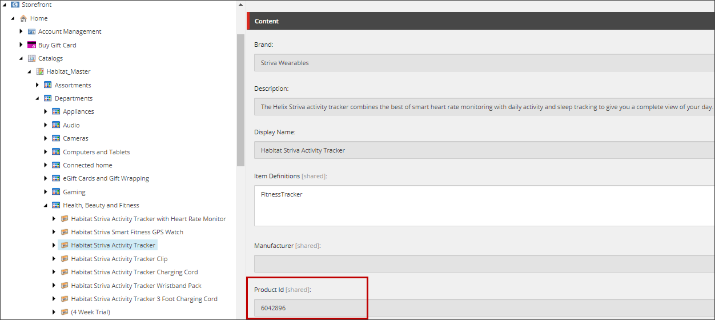Viewport: 715px width, 320px height.
Task: Open the Computers and Tablets category
Action: point(97,152)
